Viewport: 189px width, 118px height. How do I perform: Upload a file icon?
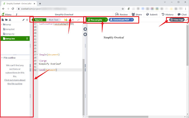(10, 20)
